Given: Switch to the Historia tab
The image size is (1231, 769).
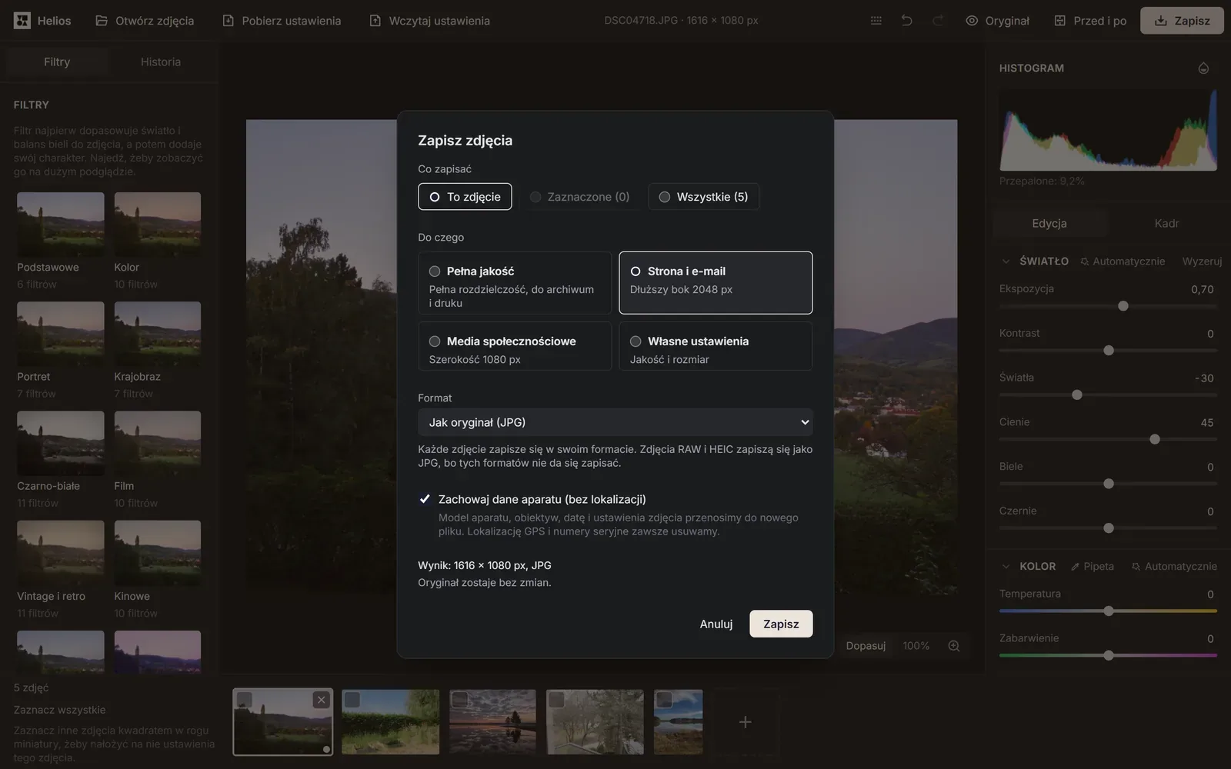Looking at the screenshot, I should point(161,62).
